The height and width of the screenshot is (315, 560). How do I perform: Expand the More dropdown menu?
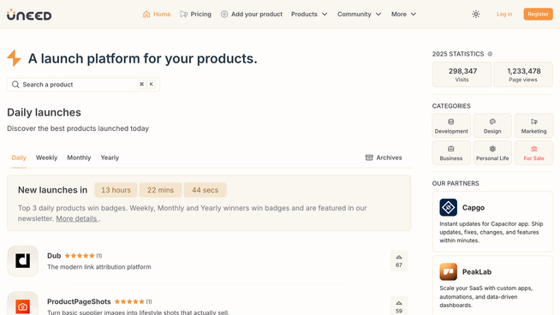(x=403, y=15)
